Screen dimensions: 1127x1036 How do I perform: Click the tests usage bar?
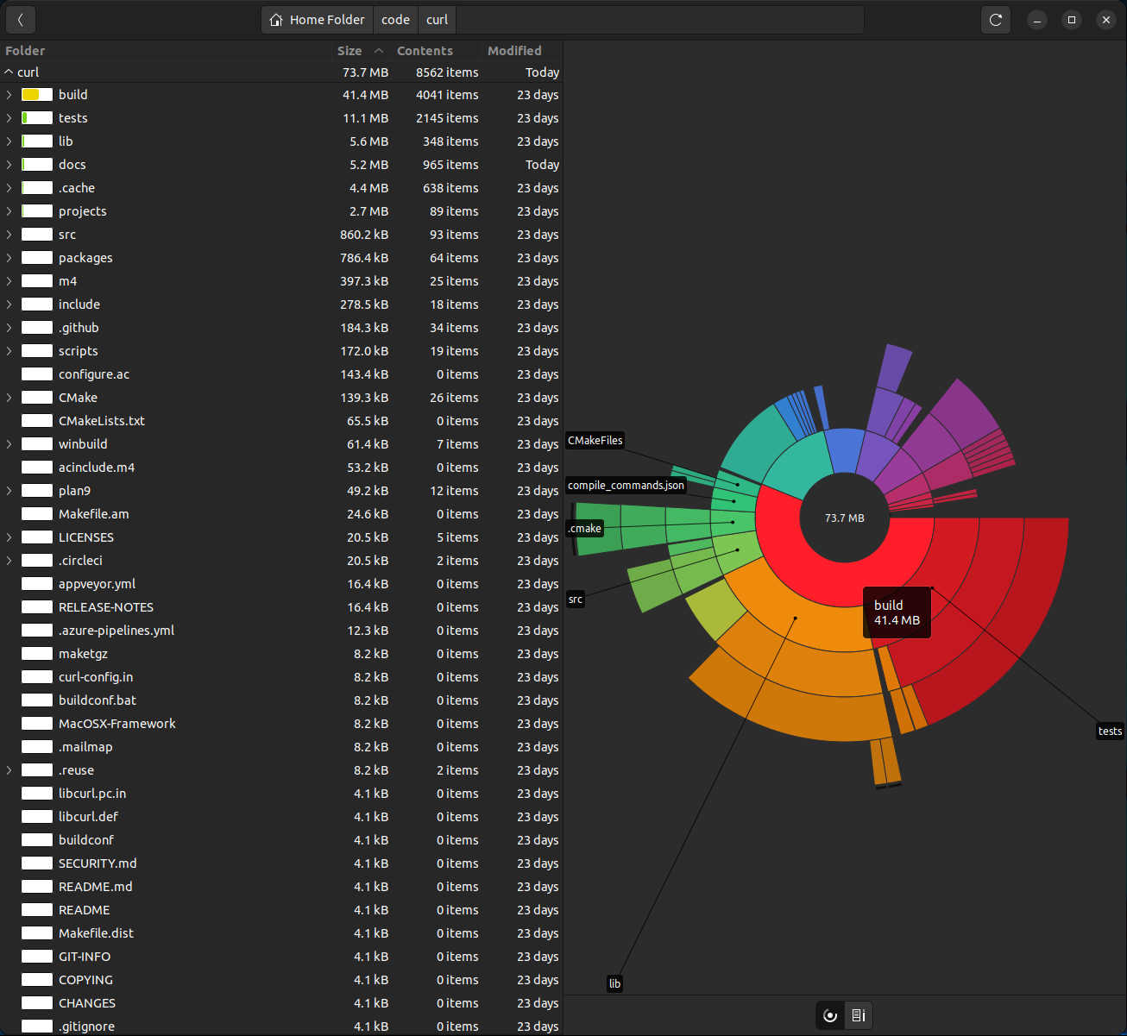tap(37, 118)
